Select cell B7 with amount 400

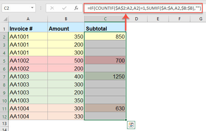pyautogui.click(x=66, y=76)
